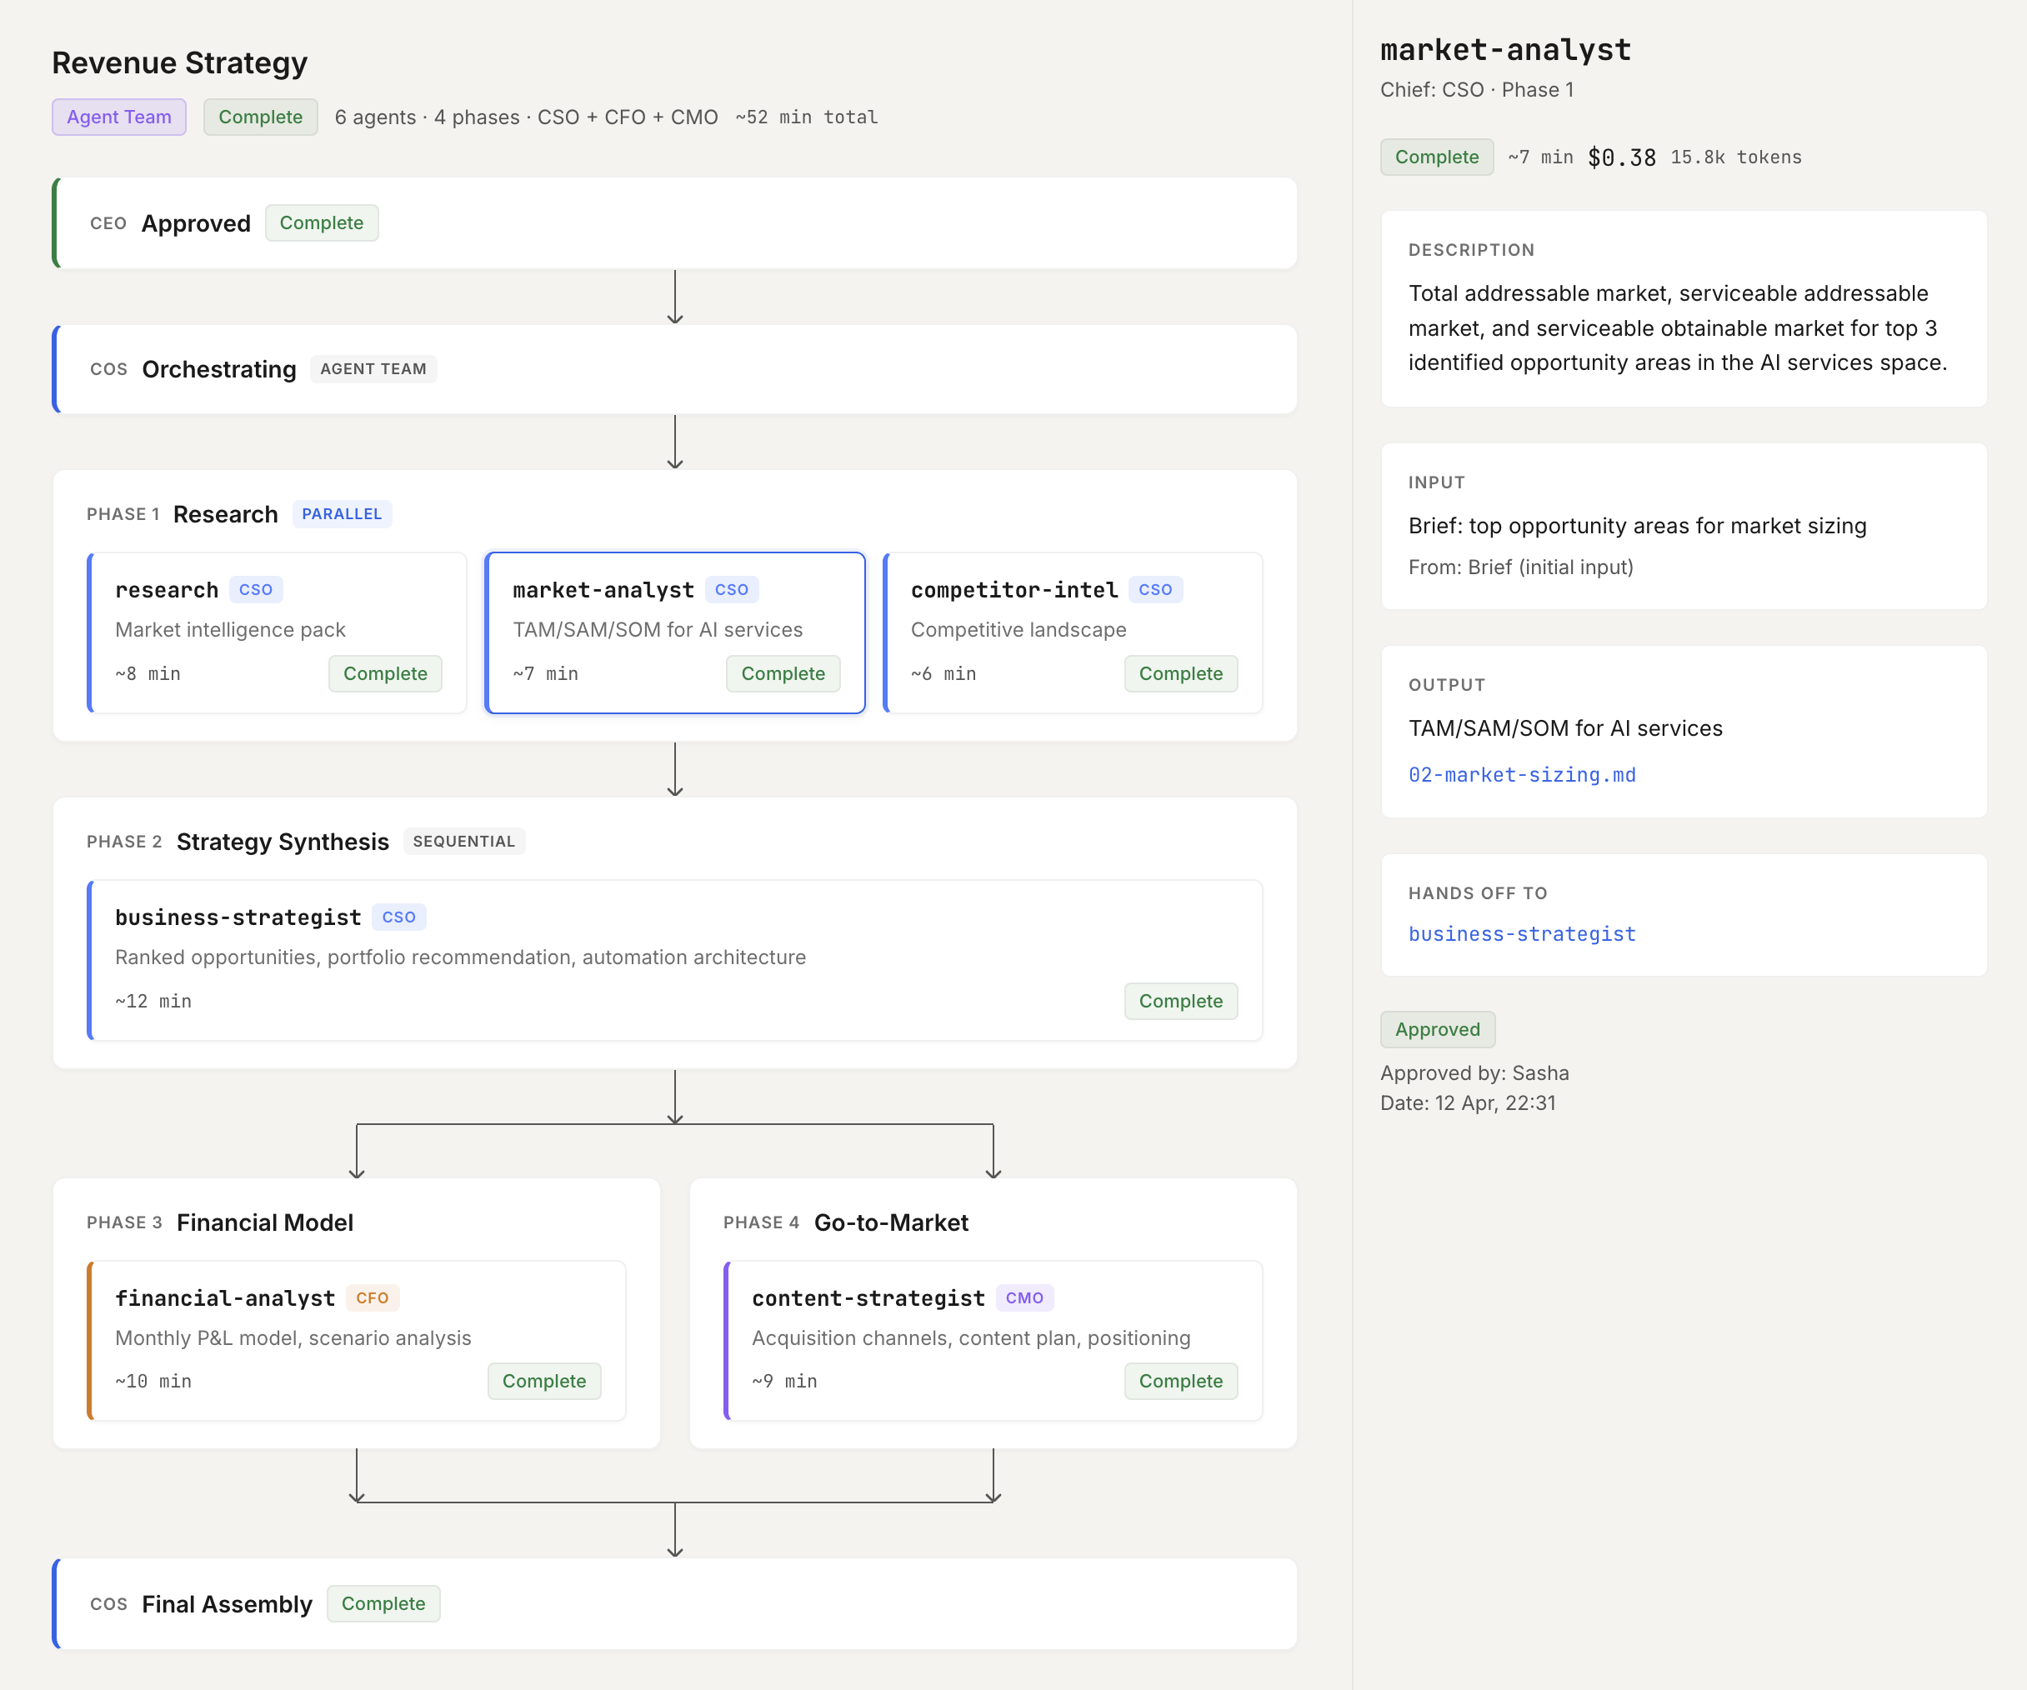This screenshot has height=1690, width=2027.
Task: Click the 'Chief: CSO · Phase 1' subtitle
Action: [1477, 90]
